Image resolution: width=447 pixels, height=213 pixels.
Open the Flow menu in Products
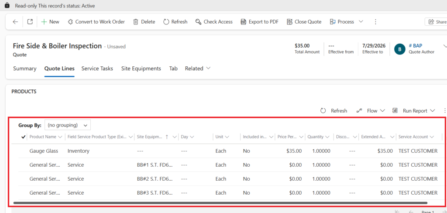(371, 110)
